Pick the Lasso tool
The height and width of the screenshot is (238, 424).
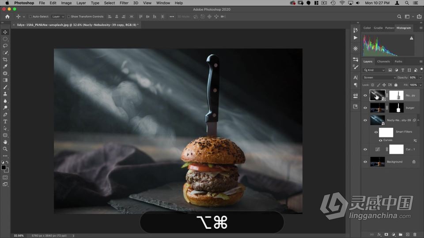click(5, 46)
